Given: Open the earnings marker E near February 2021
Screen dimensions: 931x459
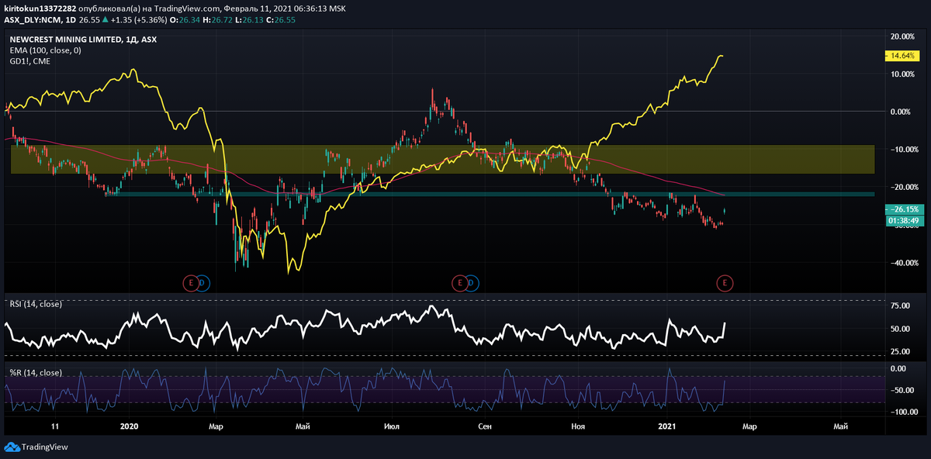Looking at the screenshot, I should (x=725, y=282).
